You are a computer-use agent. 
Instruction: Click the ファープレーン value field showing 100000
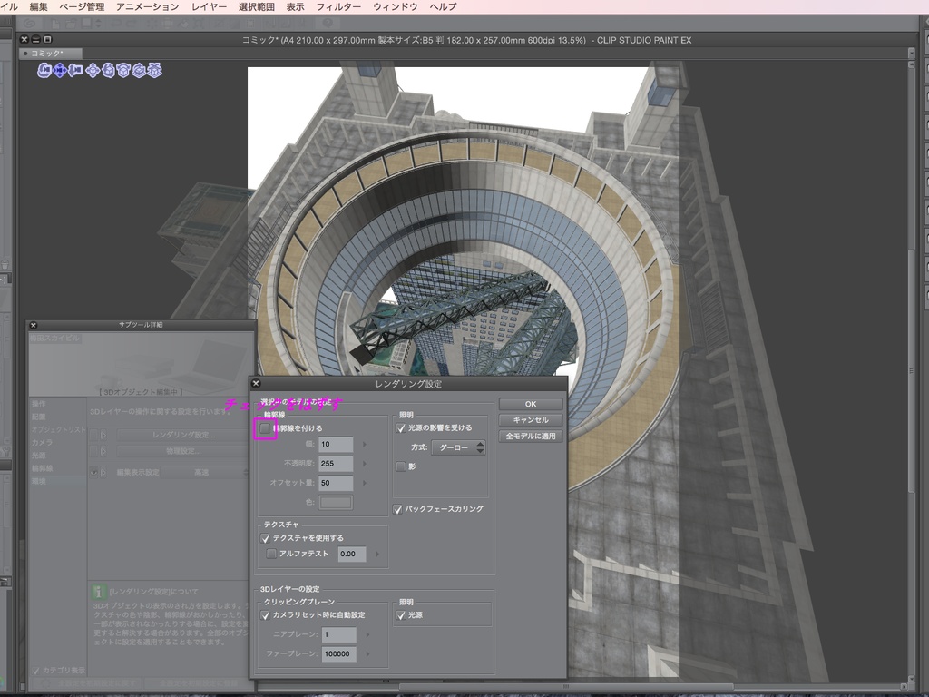337,652
